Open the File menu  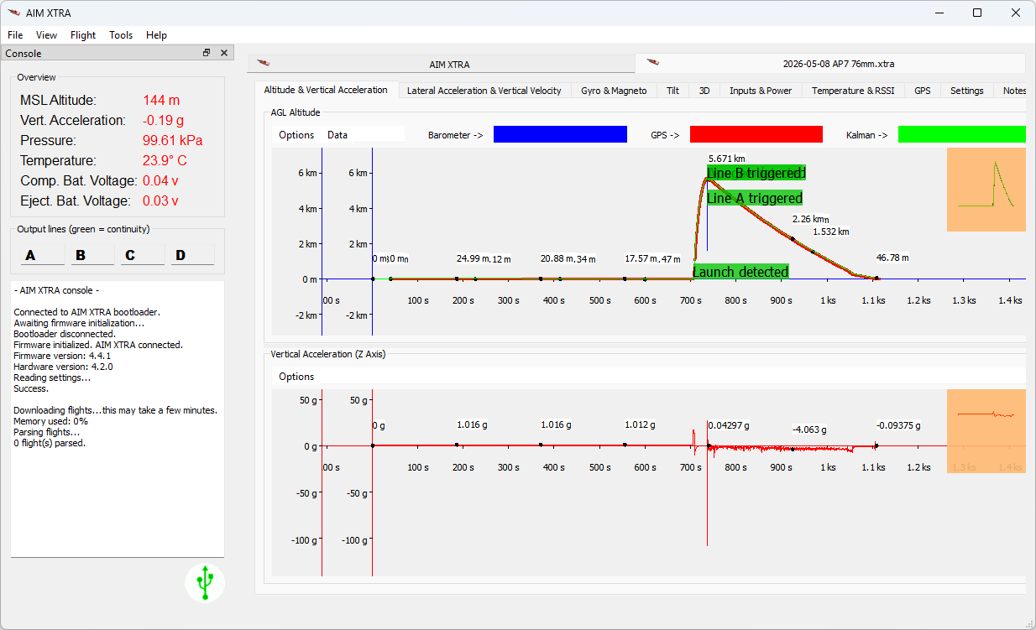point(15,35)
